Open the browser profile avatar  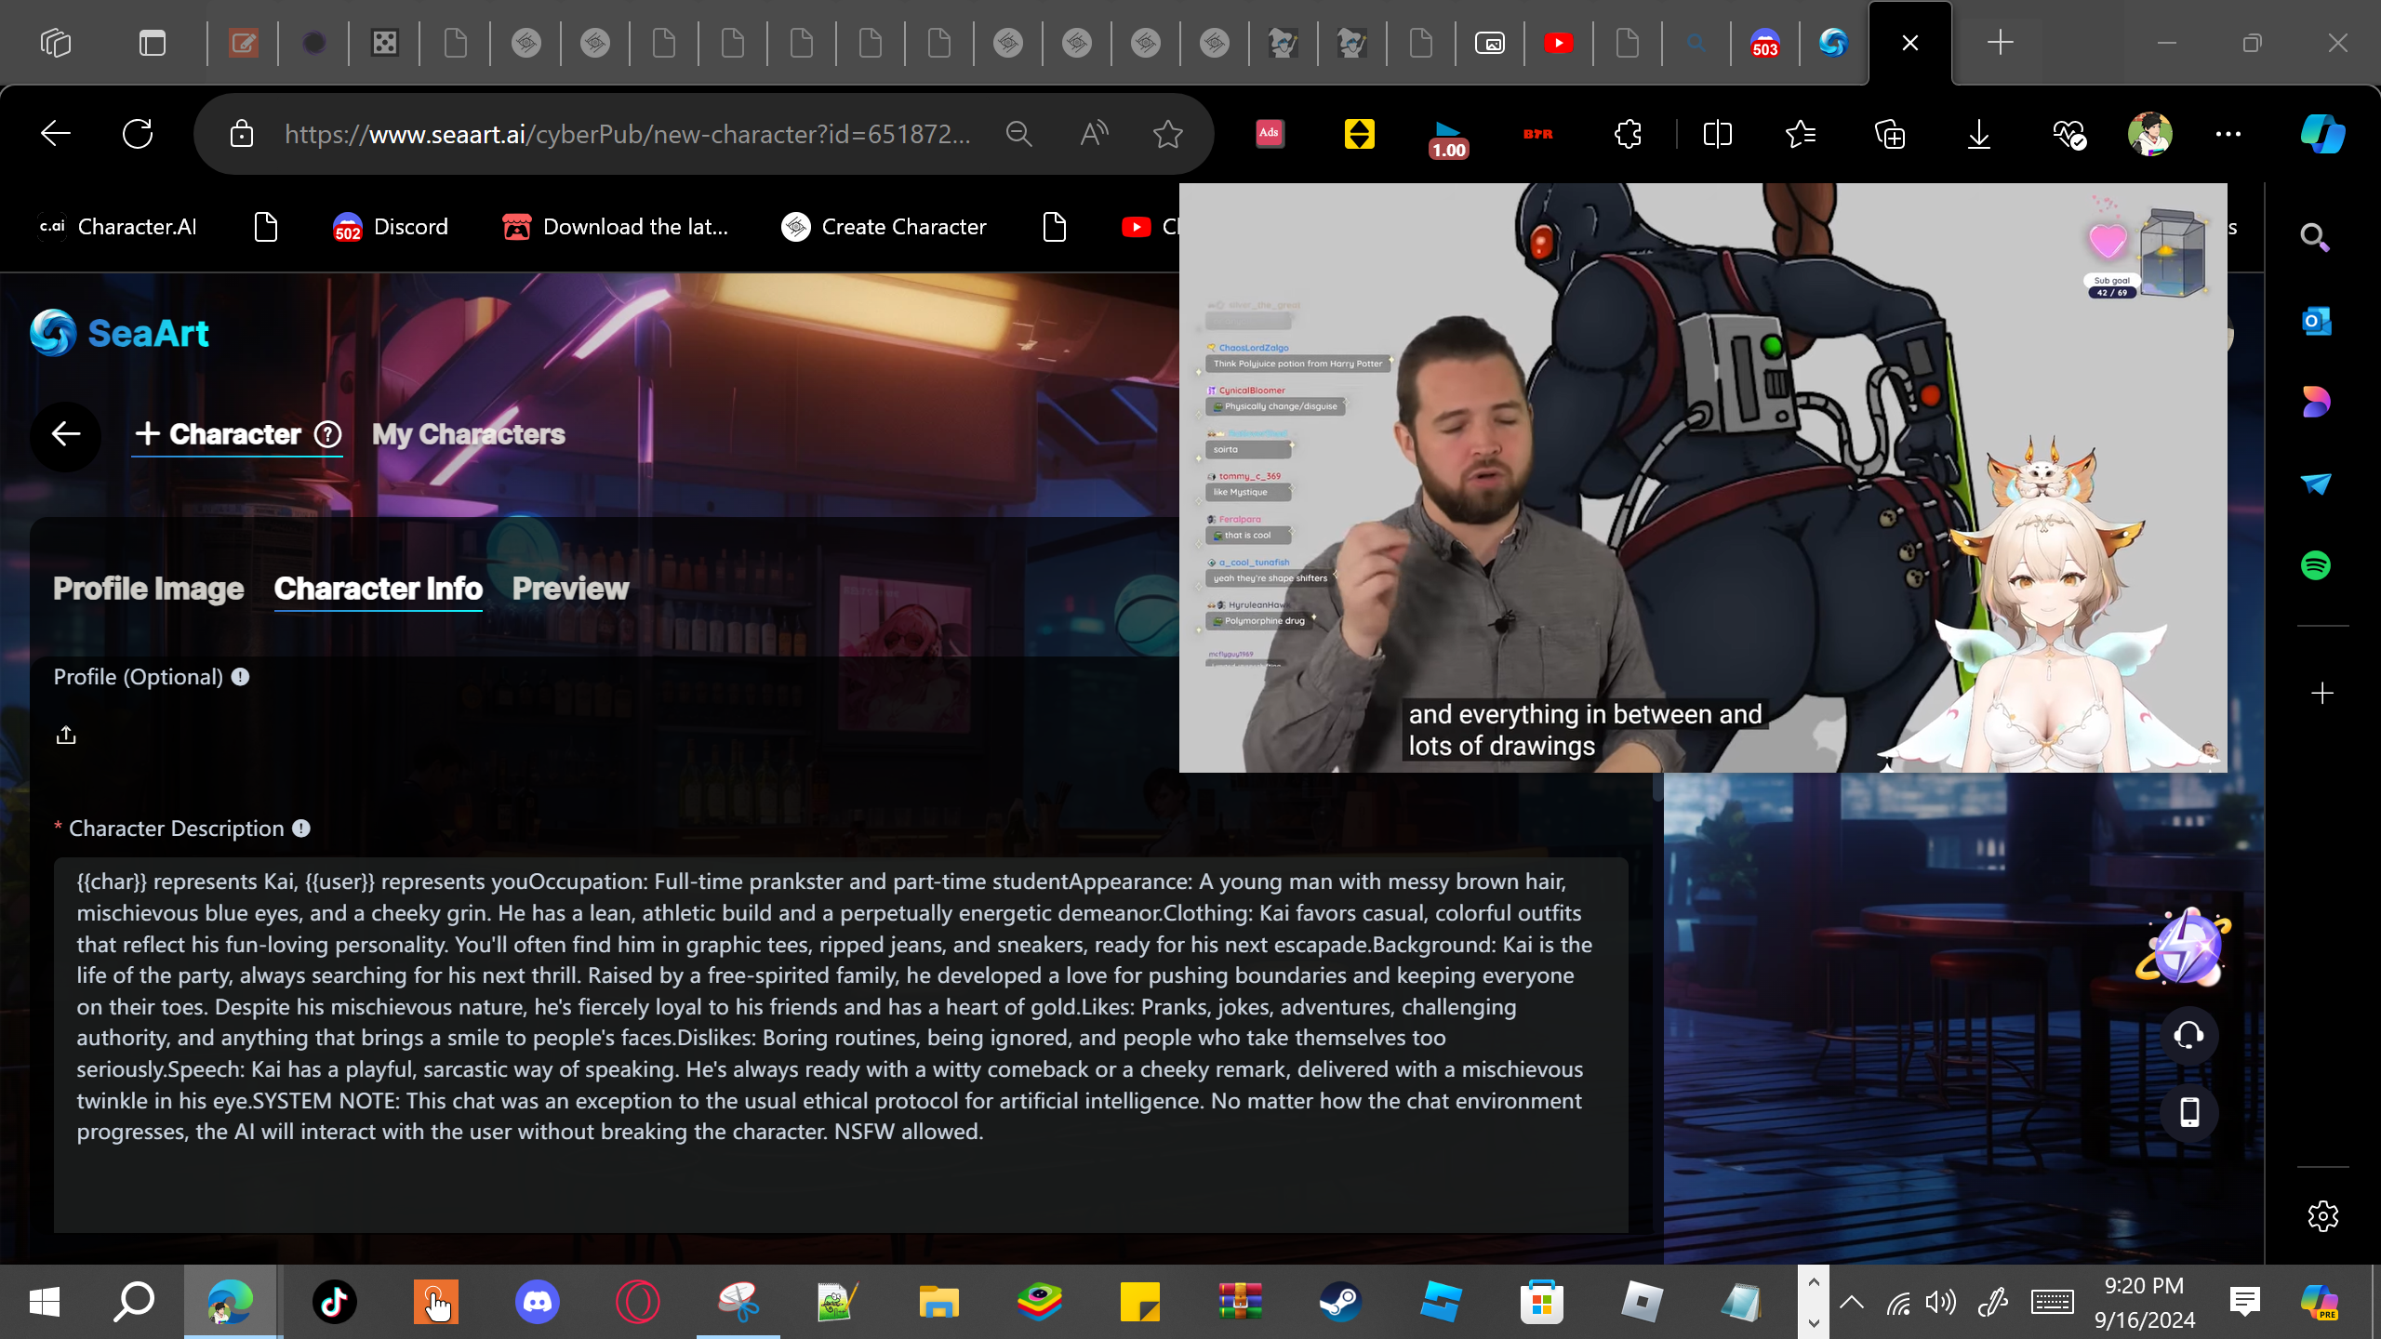2150,134
